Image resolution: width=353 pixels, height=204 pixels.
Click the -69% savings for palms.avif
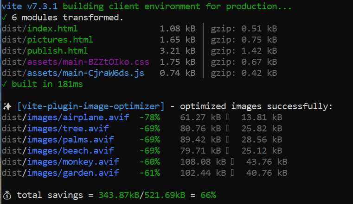[150, 140]
